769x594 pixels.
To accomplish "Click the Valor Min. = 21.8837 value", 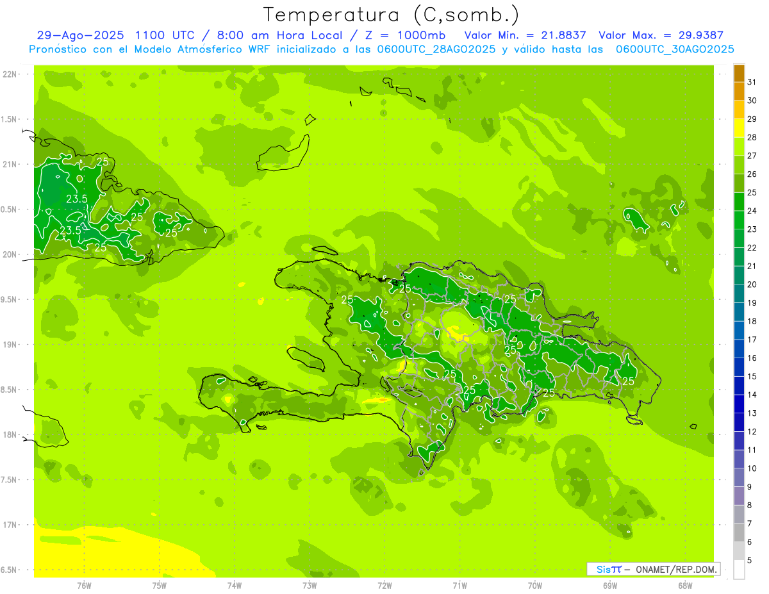I will (525, 35).
